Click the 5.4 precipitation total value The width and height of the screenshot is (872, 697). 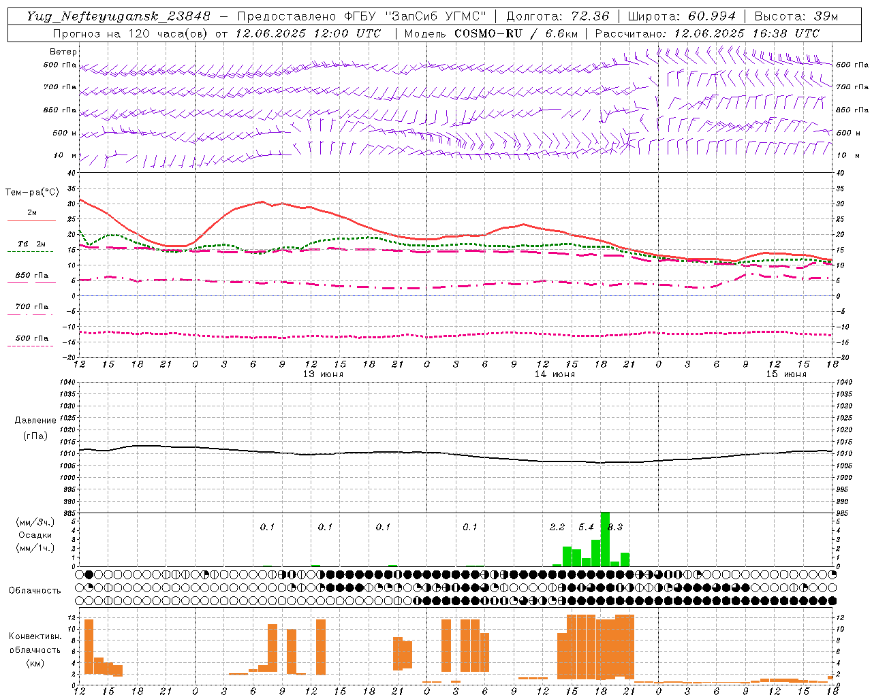[x=586, y=527]
